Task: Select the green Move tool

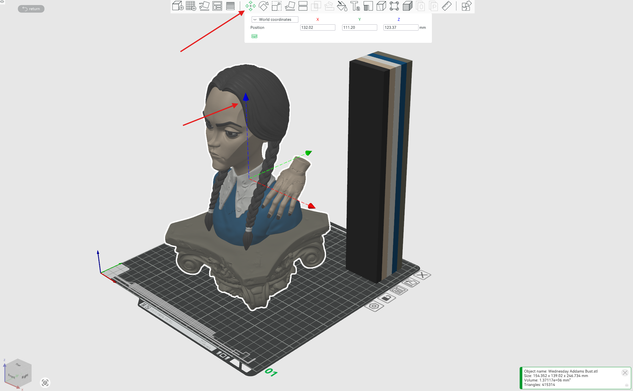Action: pyautogui.click(x=250, y=6)
